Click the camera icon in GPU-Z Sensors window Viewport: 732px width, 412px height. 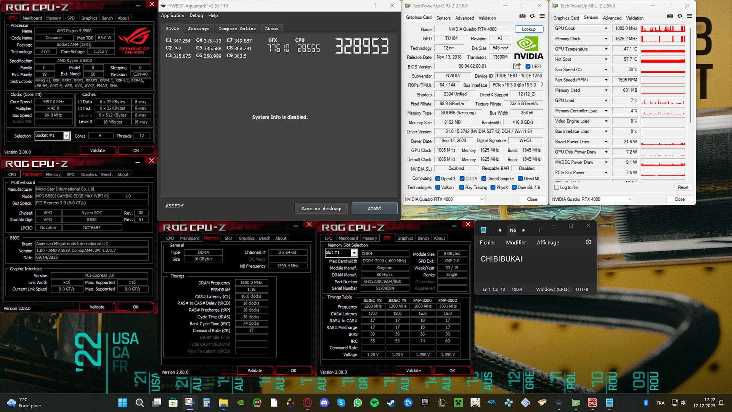point(670,16)
